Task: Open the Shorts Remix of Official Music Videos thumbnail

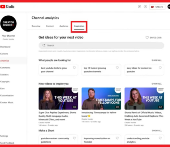Action: [x=144, y=98]
